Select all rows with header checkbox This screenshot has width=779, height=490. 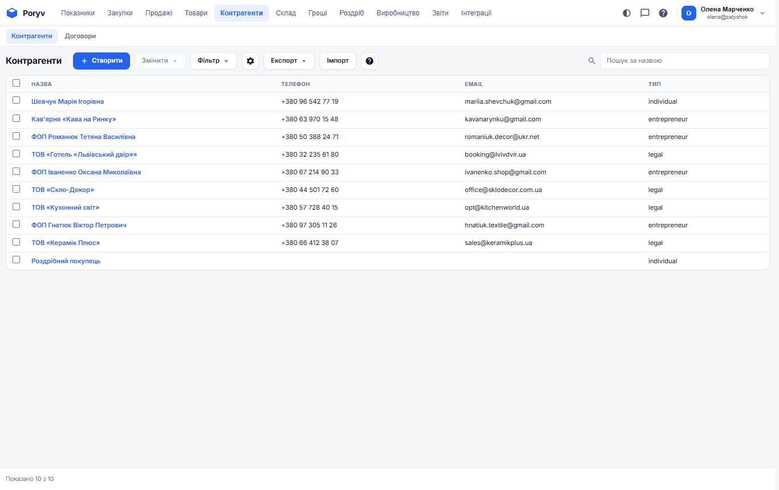17,83
